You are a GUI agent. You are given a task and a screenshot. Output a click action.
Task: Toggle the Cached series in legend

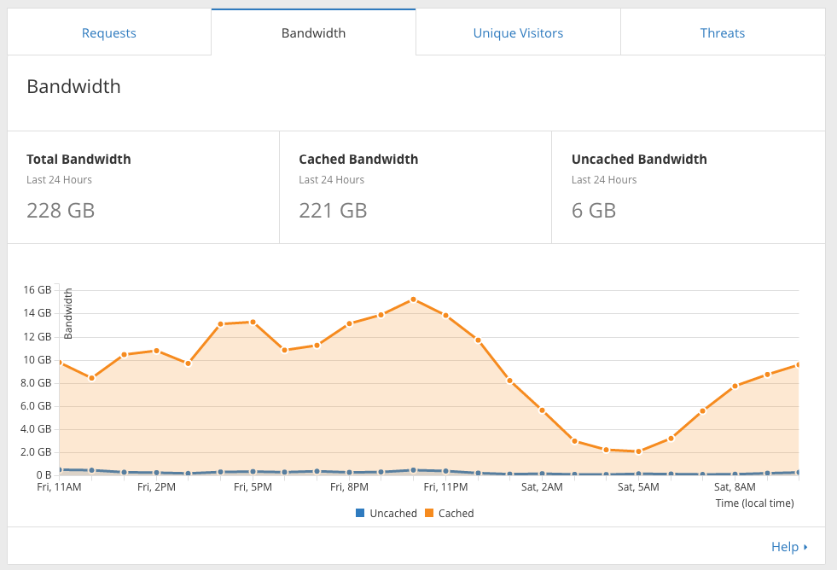456,514
